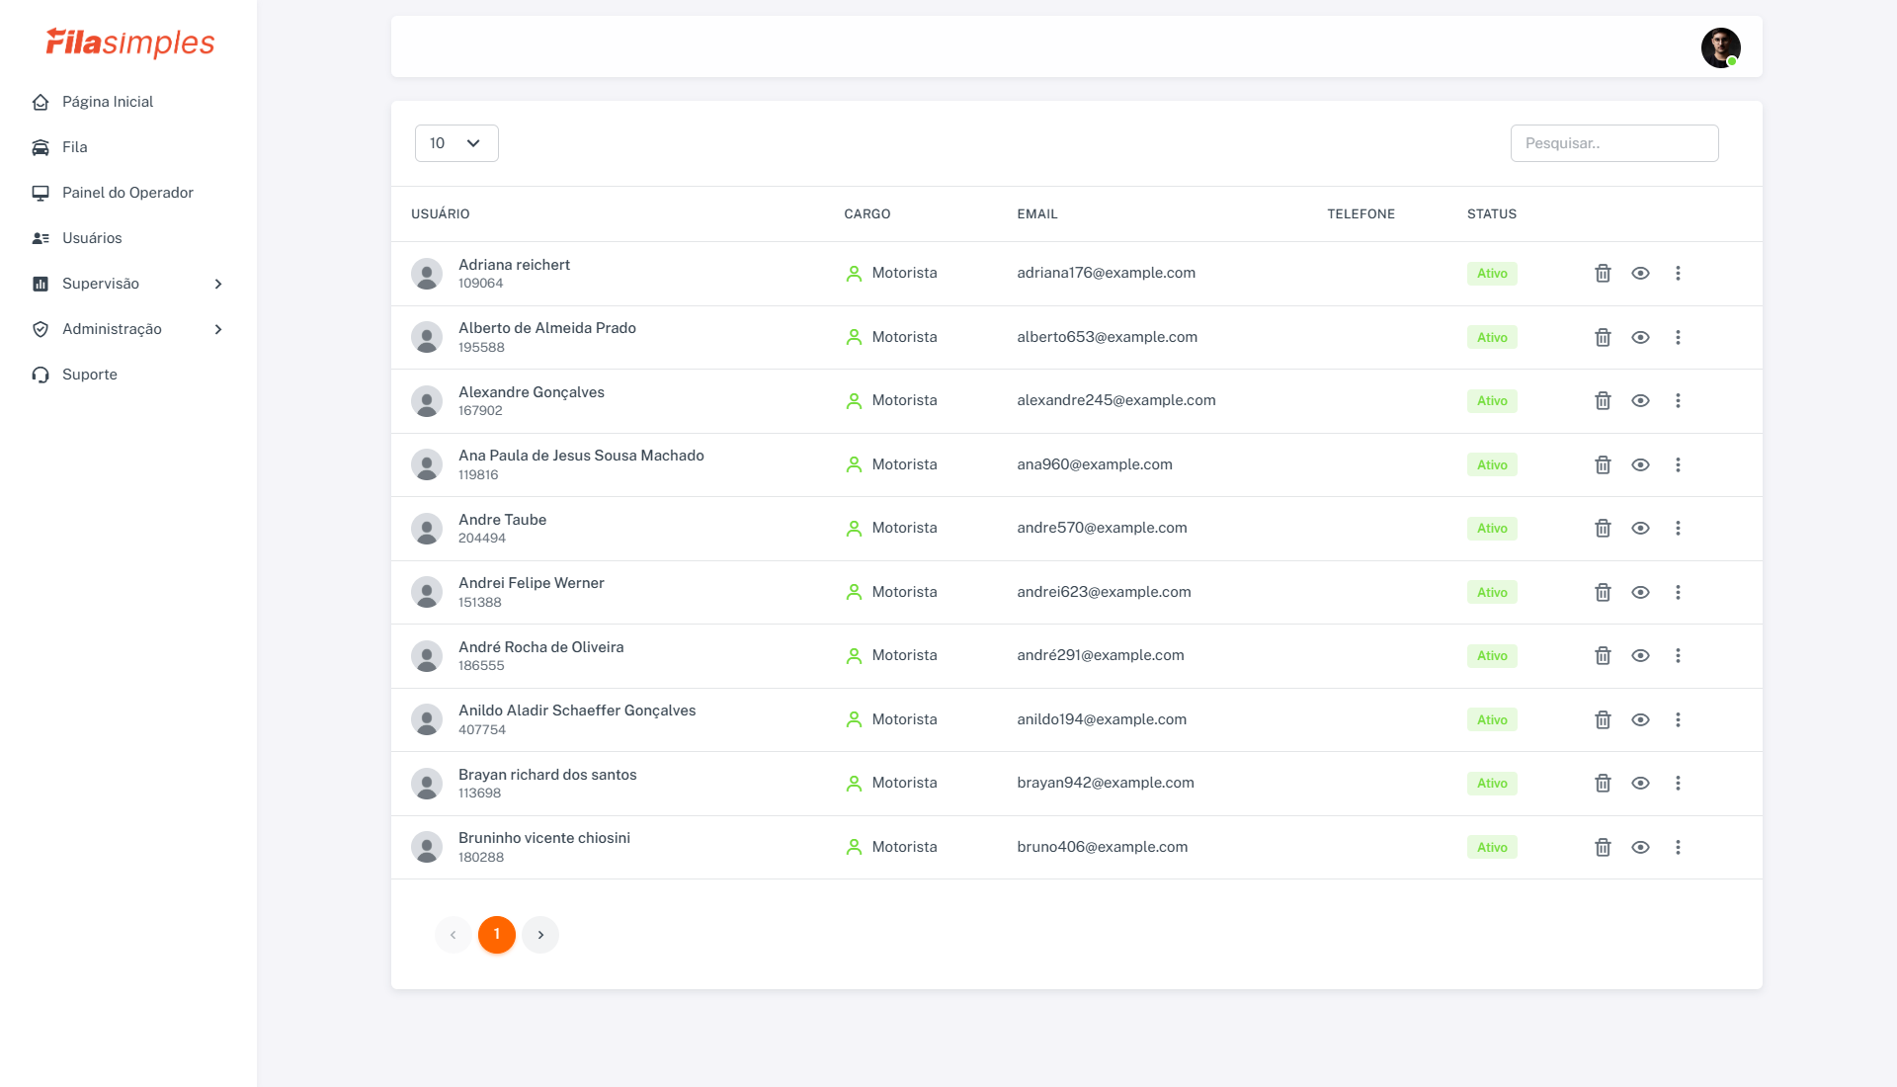Click the Filasimples logo
This screenshot has width=1897, height=1087.
[x=129, y=42]
